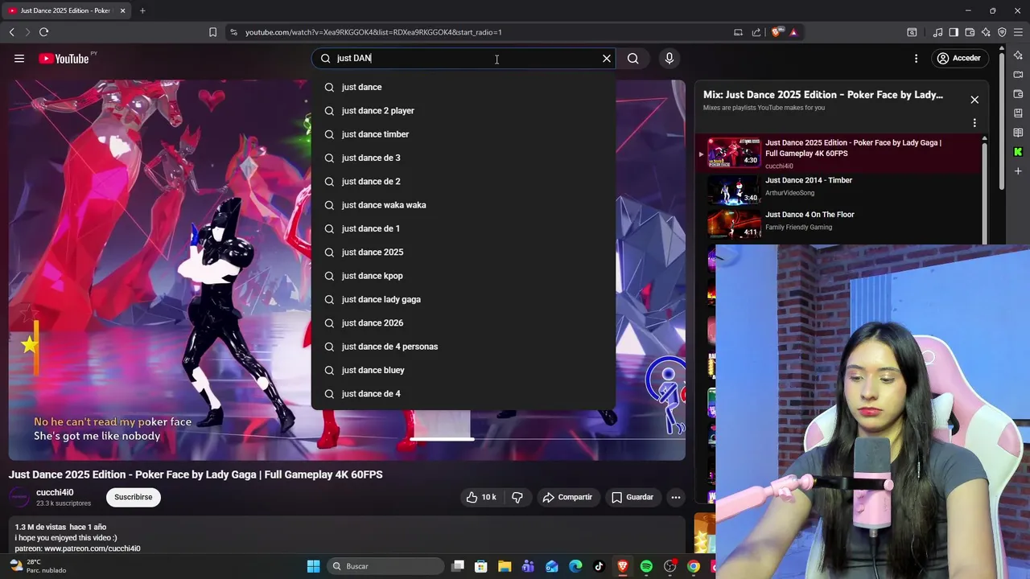Close the Just Dance 2025 Edition tab
1030x579 pixels.
[122, 10]
